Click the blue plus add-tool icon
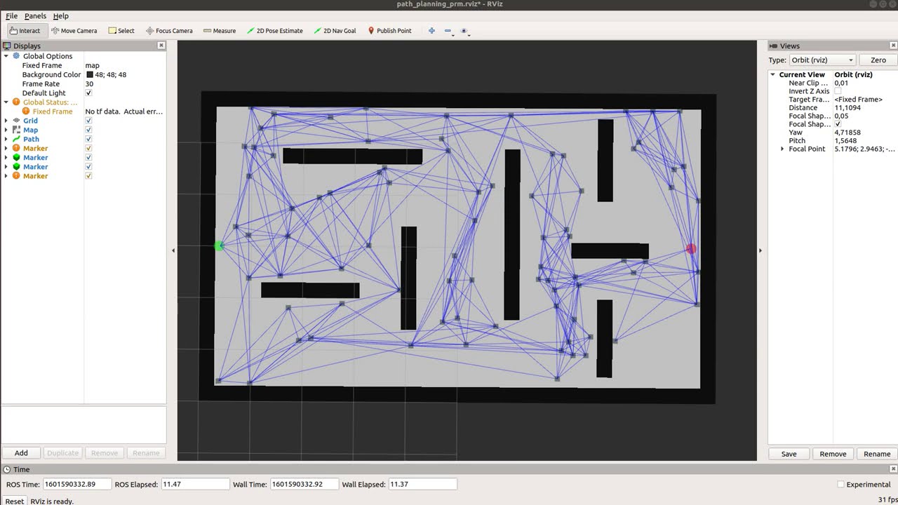This screenshot has height=505, width=898. pyautogui.click(x=431, y=31)
